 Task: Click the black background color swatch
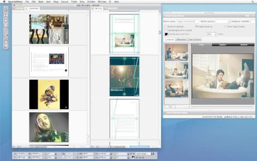pyautogui.click(x=166, y=34)
